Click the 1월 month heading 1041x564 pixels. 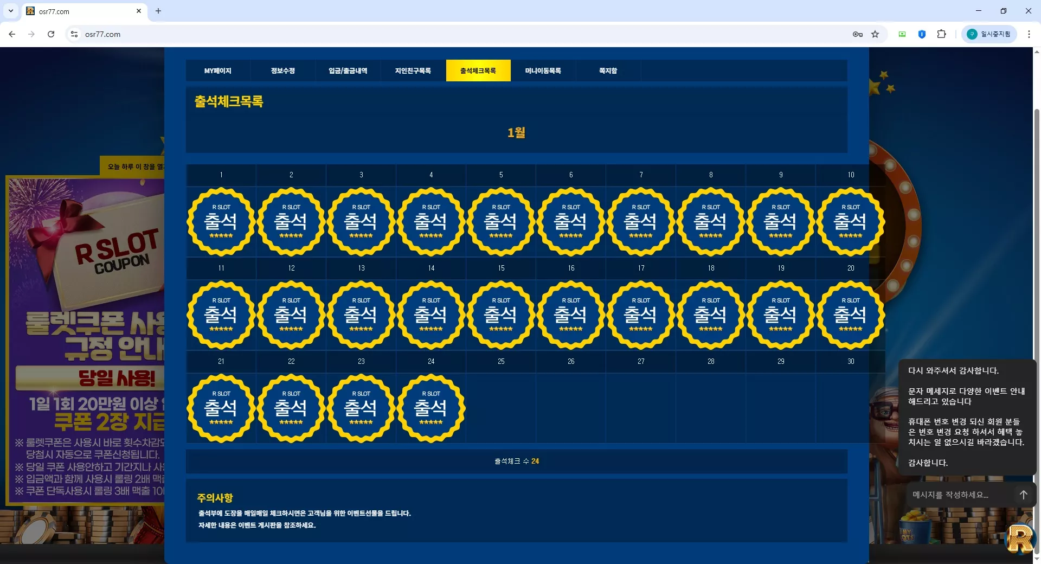click(x=516, y=132)
